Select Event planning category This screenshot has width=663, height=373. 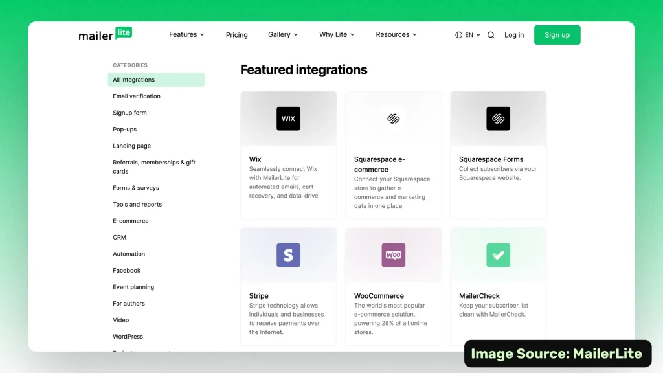click(133, 287)
